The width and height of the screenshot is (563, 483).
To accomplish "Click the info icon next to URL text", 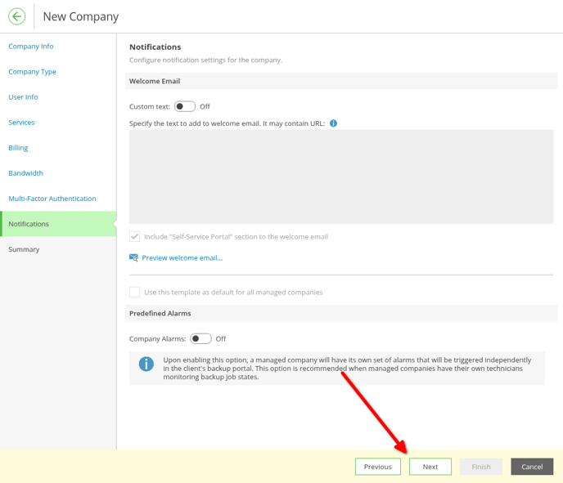I will pyautogui.click(x=333, y=123).
